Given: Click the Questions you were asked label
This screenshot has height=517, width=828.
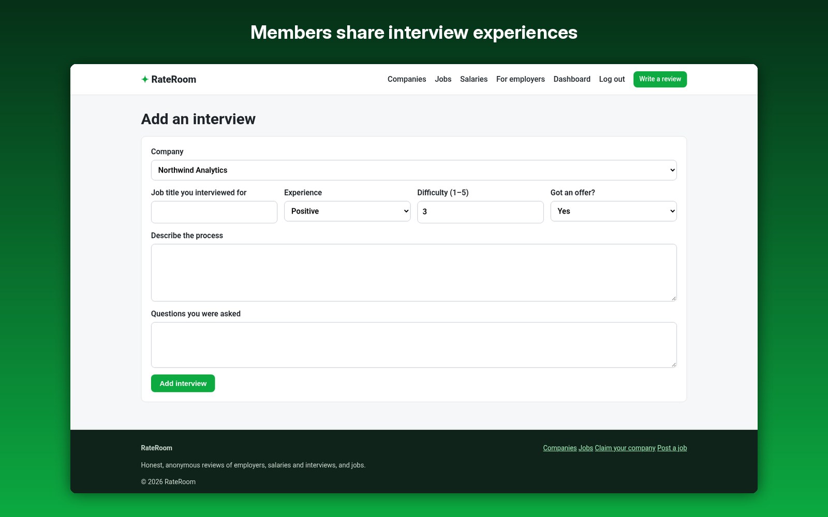Looking at the screenshot, I should (x=196, y=313).
